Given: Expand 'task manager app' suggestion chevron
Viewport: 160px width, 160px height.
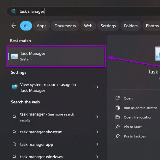Looking at the screenshot, I should (97, 144).
